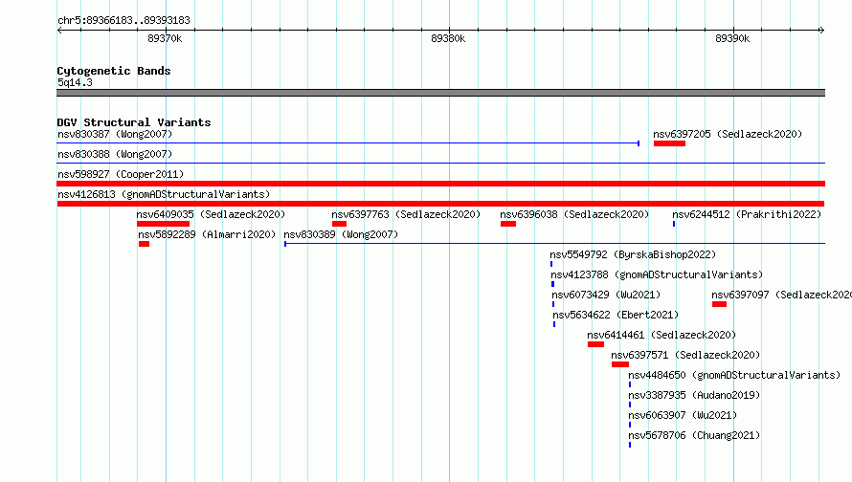The image size is (852, 482).
Task: Select the nsv6397205 (Sedlazeck2020) label
Action: (728, 134)
